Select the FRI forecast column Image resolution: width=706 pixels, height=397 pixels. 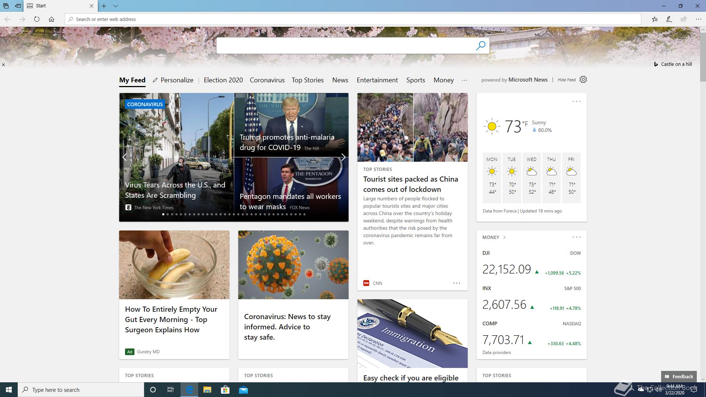(571, 178)
